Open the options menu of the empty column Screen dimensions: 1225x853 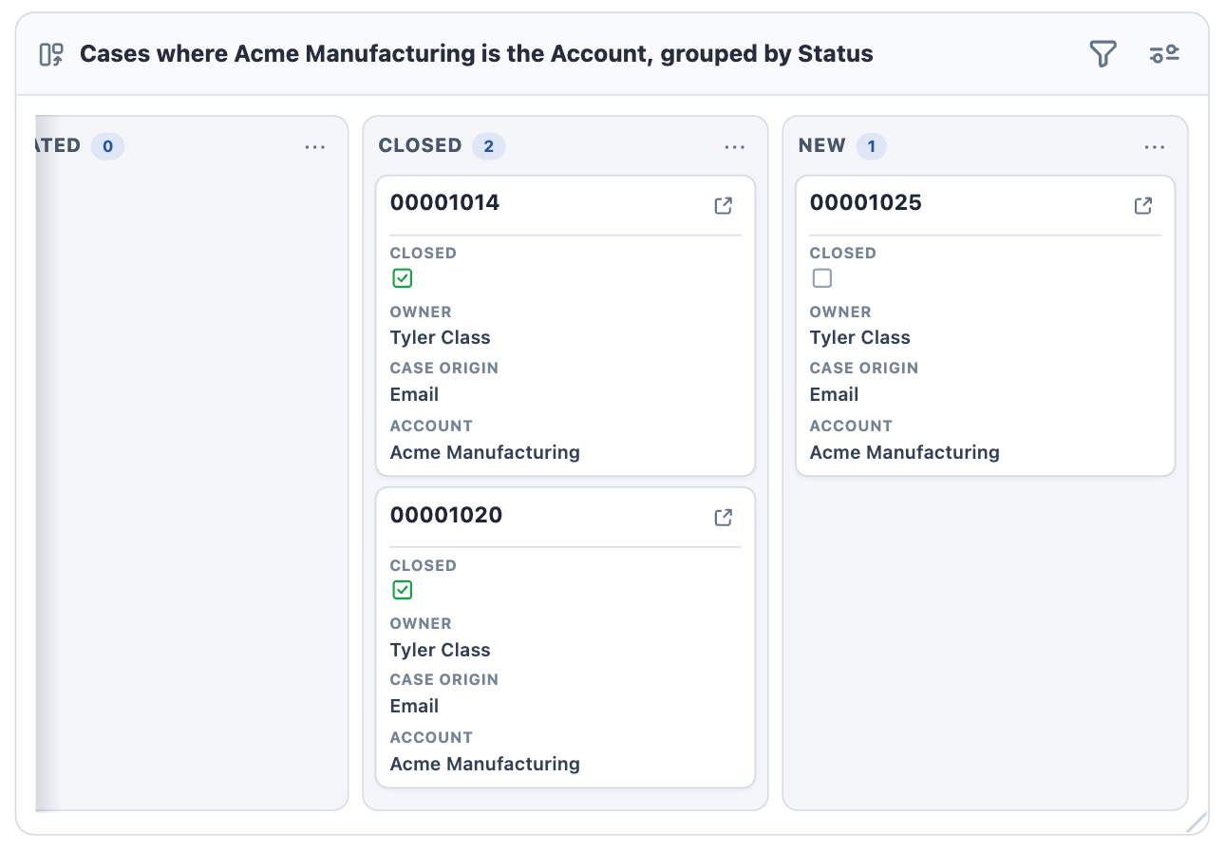coord(315,147)
